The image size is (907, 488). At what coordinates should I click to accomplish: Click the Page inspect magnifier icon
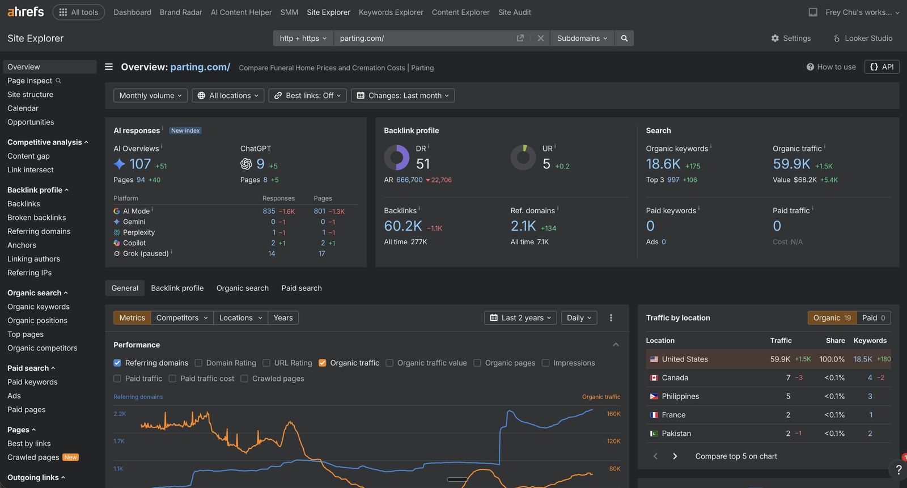pos(58,80)
